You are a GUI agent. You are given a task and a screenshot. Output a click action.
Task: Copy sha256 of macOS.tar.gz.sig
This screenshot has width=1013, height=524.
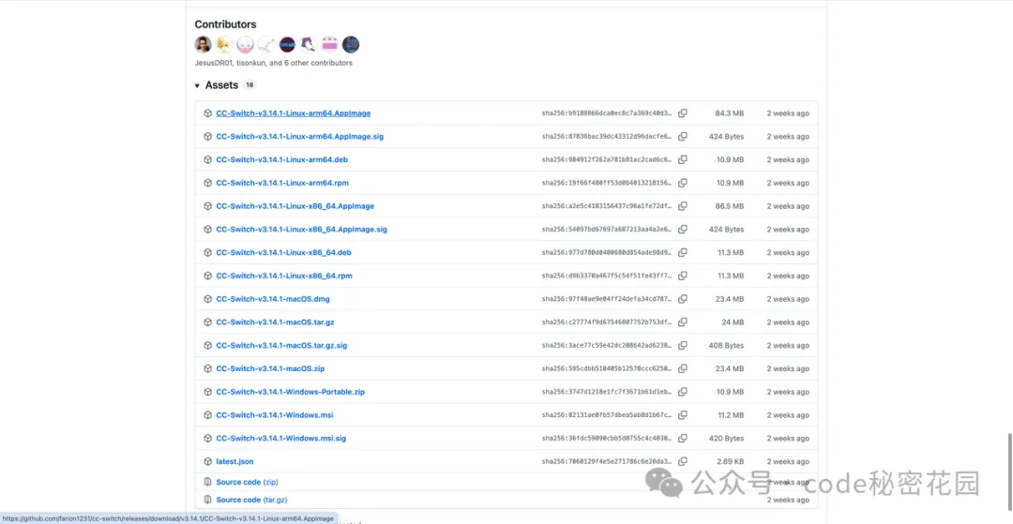click(682, 345)
